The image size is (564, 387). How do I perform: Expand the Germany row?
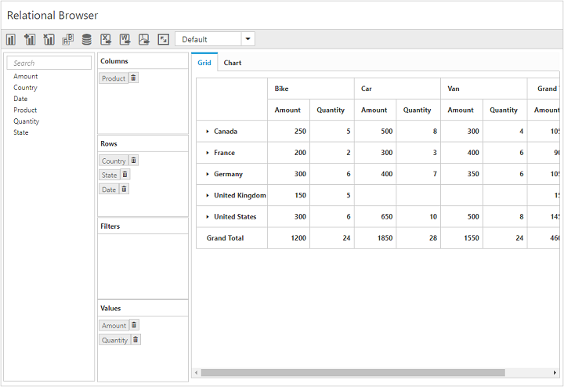tap(208, 174)
